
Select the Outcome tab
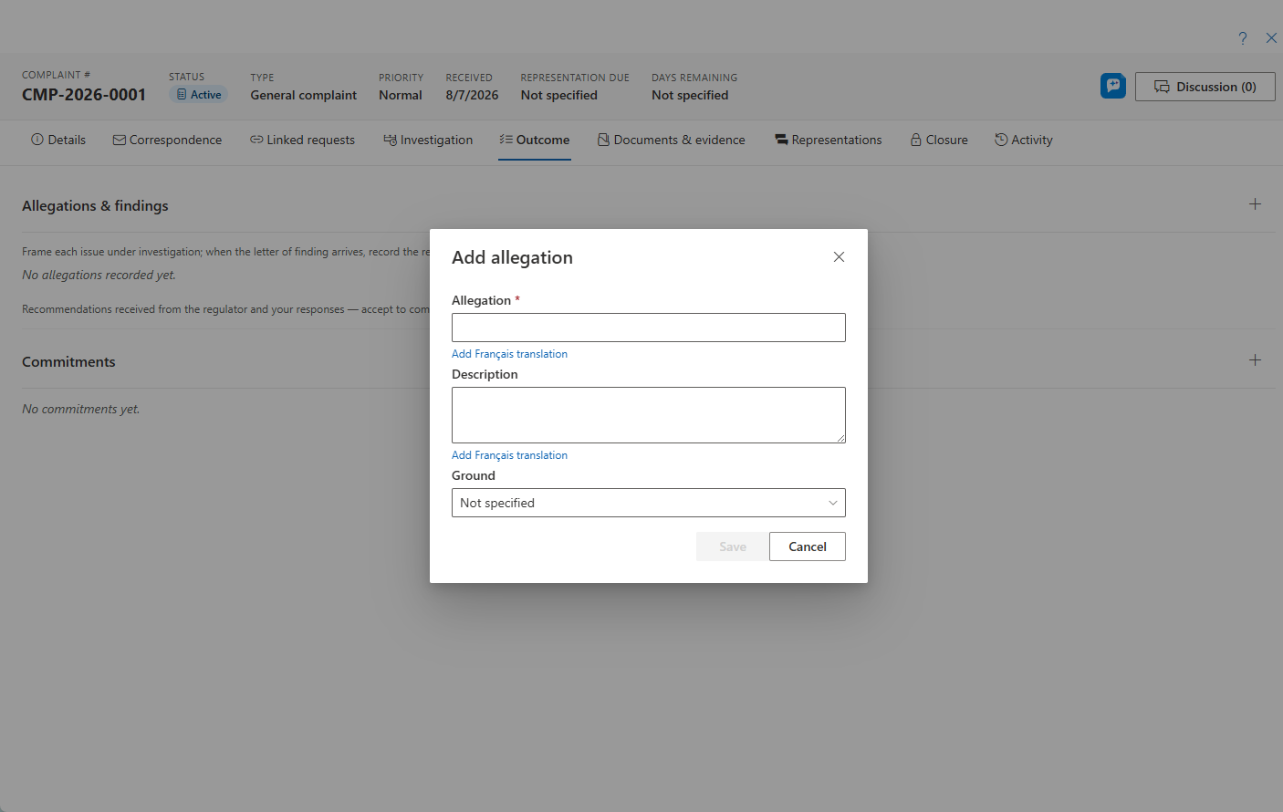[535, 140]
